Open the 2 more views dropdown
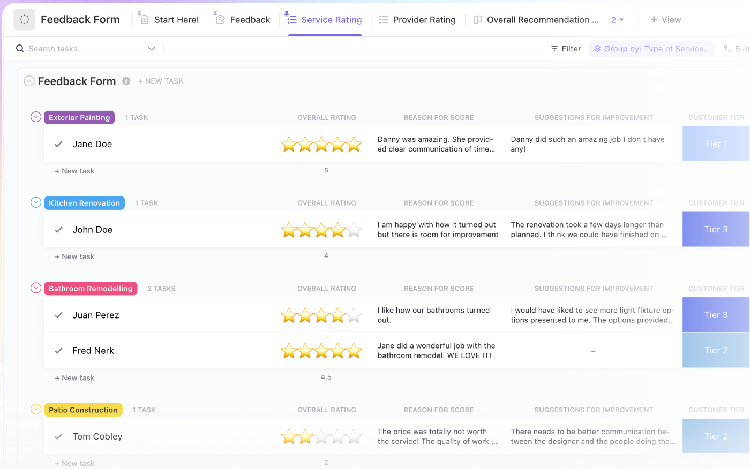This screenshot has width=750, height=469. pos(617,20)
